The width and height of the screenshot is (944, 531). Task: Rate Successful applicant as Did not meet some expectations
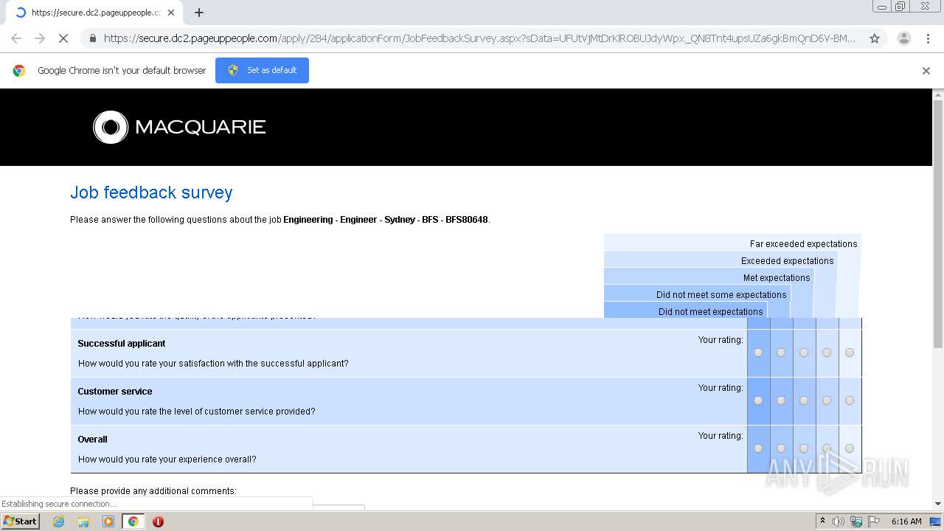coord(781,353)
